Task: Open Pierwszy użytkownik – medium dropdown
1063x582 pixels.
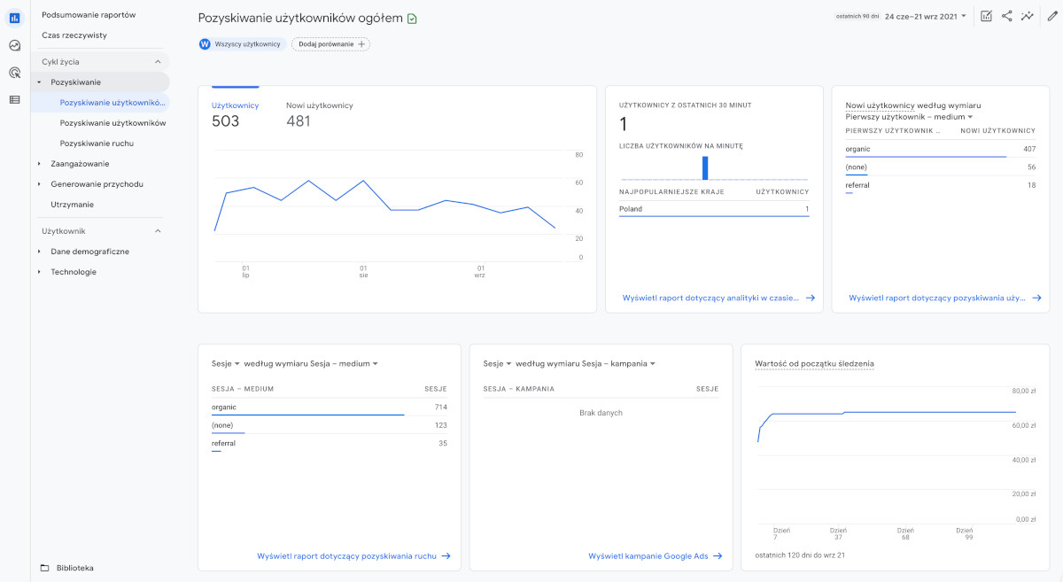Action: (909, 117)
